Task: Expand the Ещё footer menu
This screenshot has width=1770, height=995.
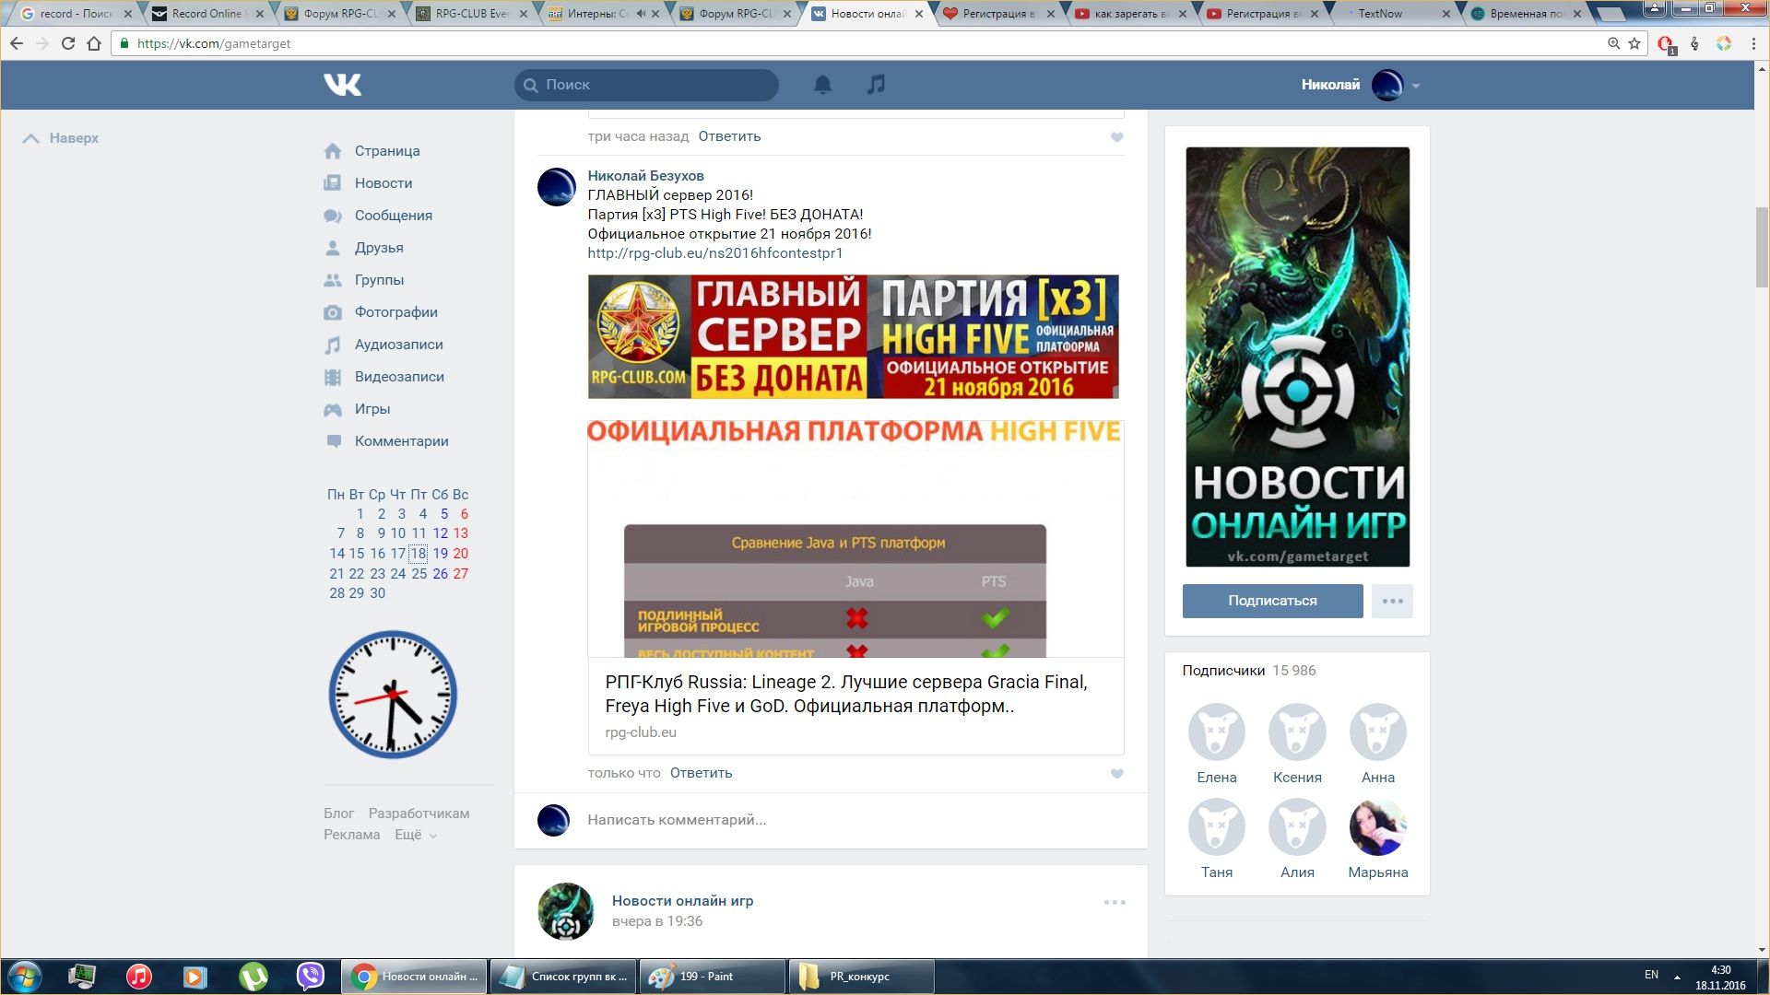Action: (x=416, y=835)
